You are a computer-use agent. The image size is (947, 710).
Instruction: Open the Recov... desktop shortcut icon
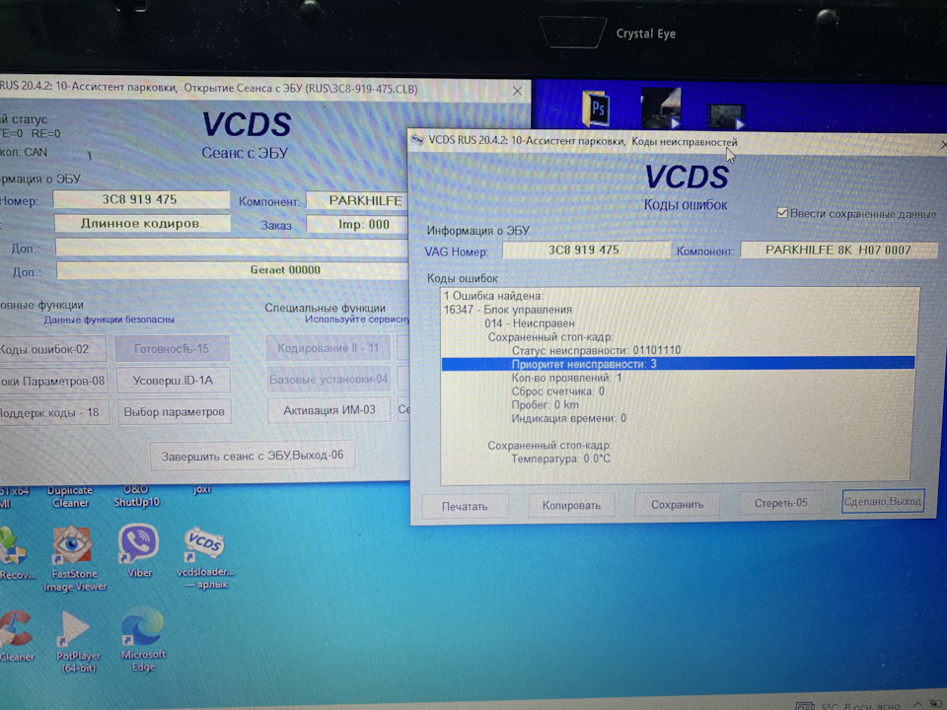point(16,553)
